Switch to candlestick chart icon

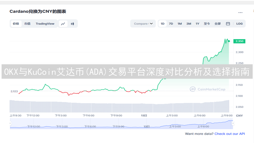coord(72,24)
